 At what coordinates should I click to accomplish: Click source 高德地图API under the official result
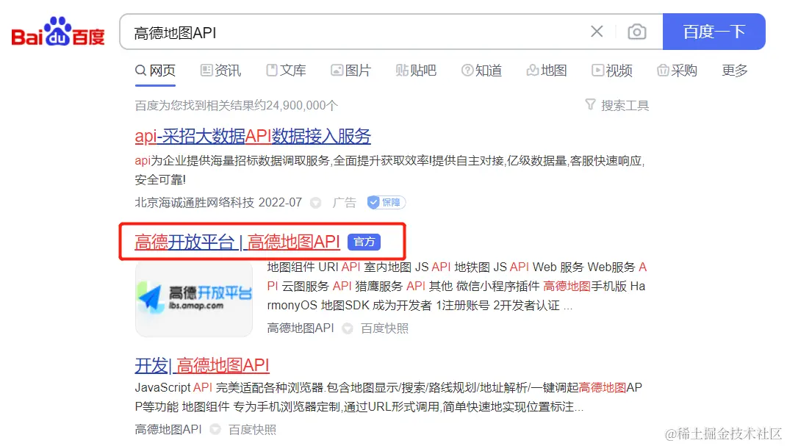pyautogui.click(x=300, y=328)
